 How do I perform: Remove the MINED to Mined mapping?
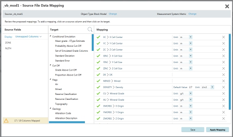(x=223, y=81)
